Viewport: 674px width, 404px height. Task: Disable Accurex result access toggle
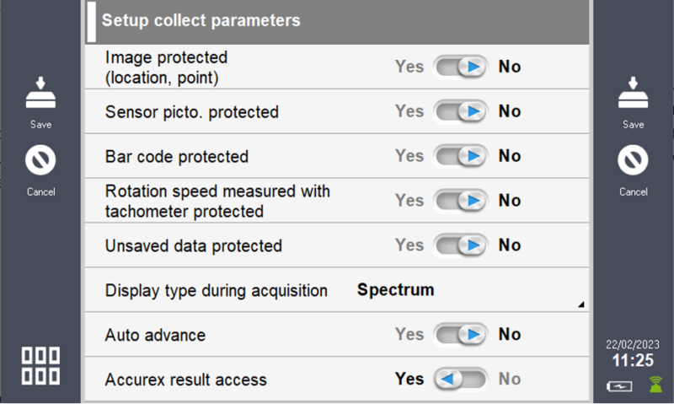[x=460, y=380]
